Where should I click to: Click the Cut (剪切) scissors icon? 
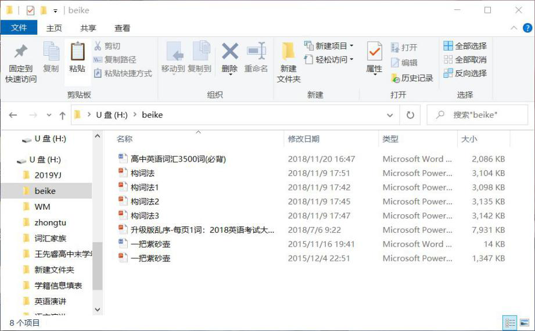coord(98,46)
